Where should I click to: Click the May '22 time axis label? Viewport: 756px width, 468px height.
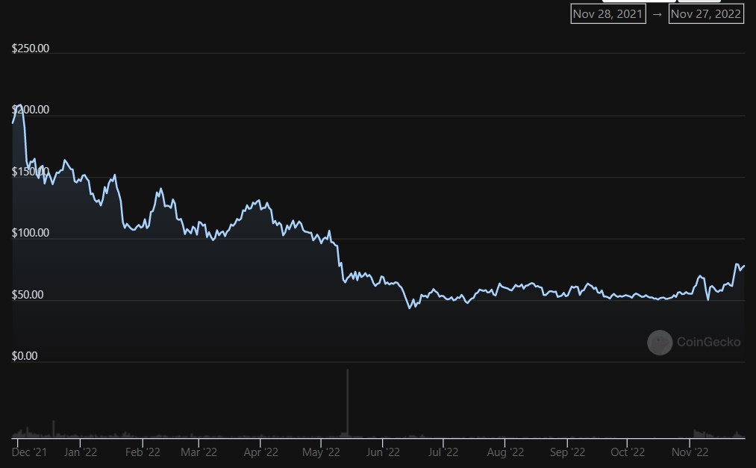321,452
